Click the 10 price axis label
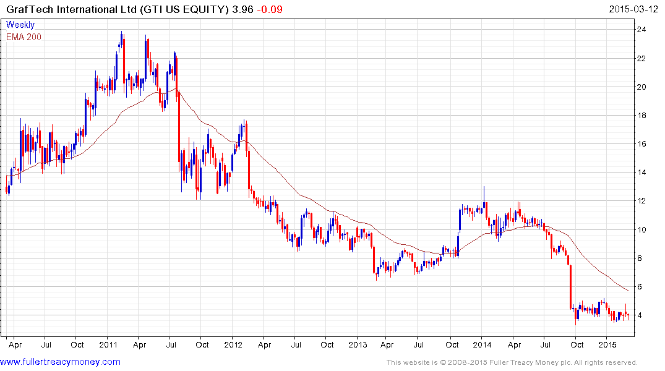 coord(641,230)
